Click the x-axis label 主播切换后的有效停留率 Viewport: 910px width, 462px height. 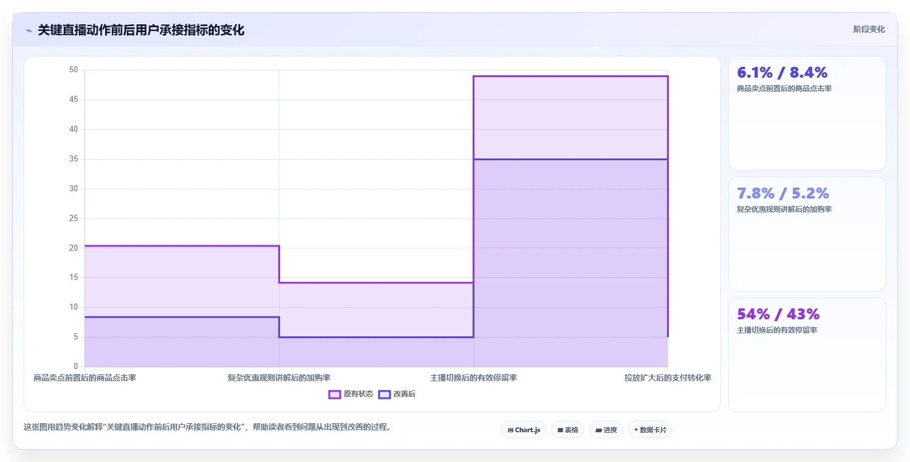[x=473, y=378]
